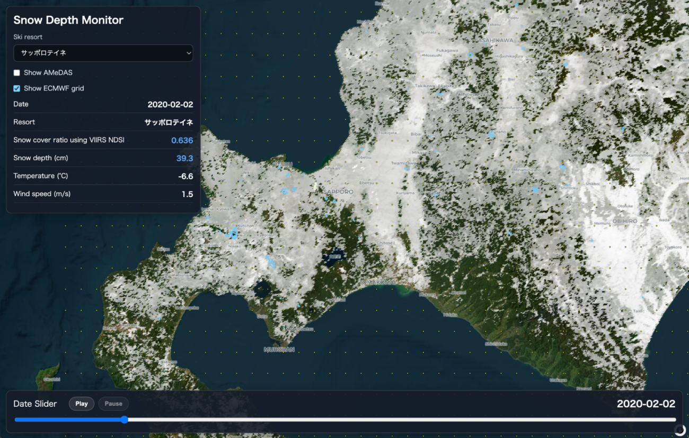Screen dimensions: 689x438
Task: Click the blue date slider handle
Action: (125, 419)
